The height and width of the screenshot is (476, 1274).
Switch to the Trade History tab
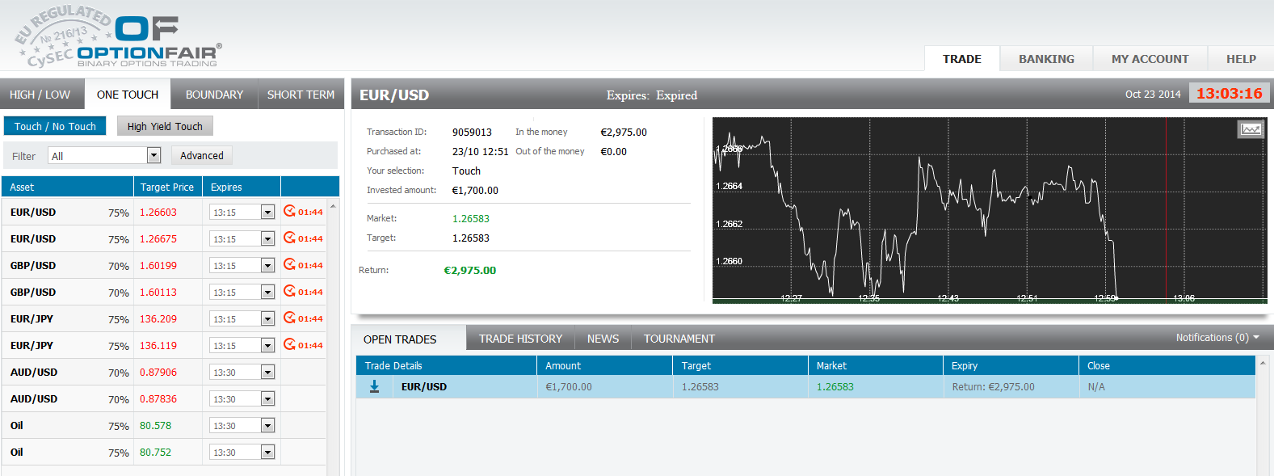[x=520, y=339]
